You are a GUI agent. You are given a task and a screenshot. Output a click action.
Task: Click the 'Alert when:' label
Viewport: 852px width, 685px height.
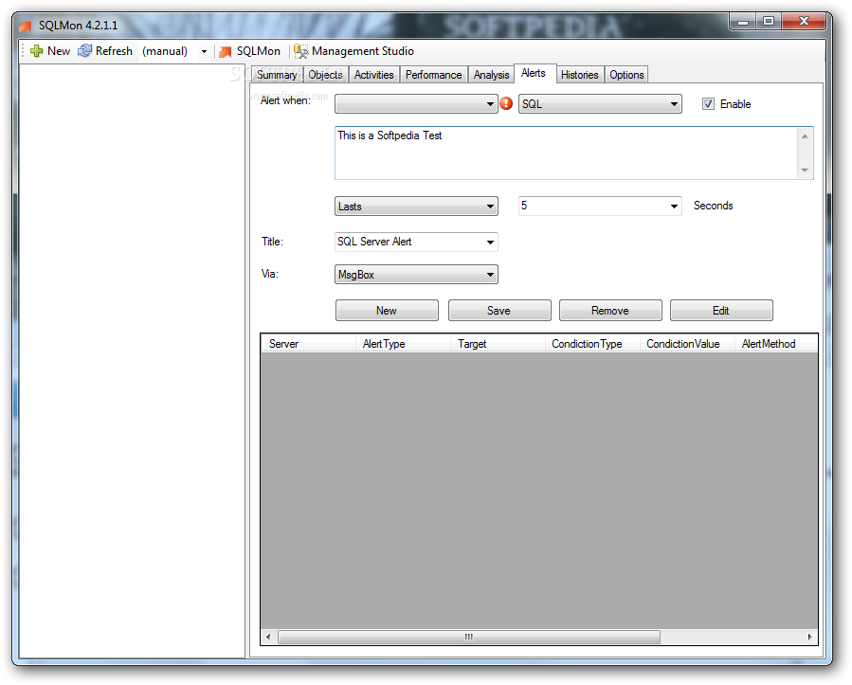[x=285, y=100]
